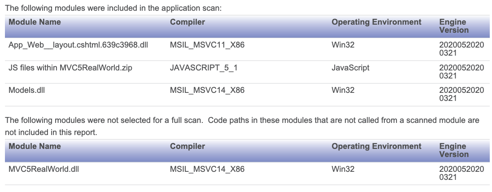
Task: Click the JAVASCRIPT_5_1 compiler cell
Action: coord(204,68)
